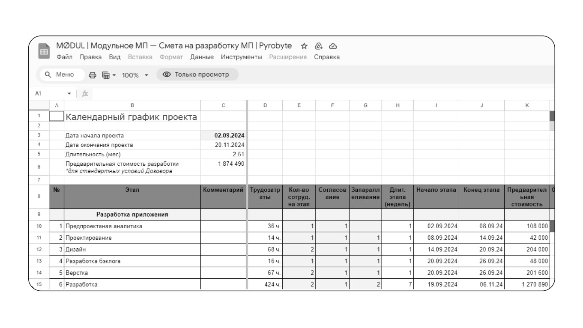Select the Дизайн stage cell

(132, 249)
